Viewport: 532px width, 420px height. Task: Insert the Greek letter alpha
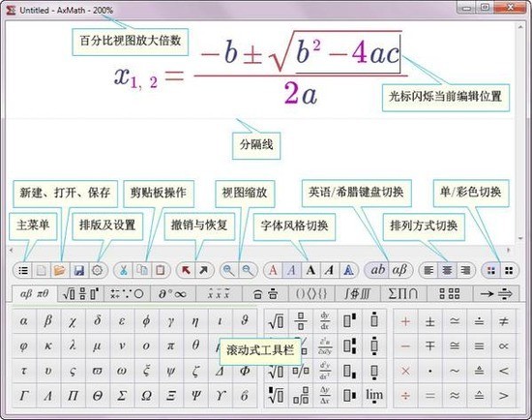coord(24,321)
